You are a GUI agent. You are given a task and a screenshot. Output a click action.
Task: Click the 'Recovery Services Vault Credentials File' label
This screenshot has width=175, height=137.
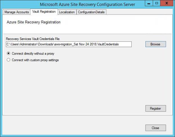(x=33, y=39)
